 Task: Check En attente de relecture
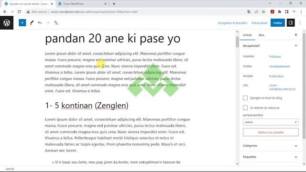(245, 107)
